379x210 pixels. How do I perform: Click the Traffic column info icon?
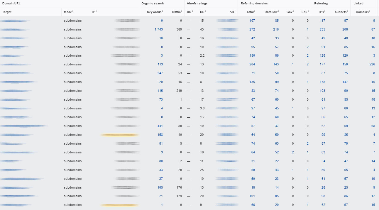tap(182, 11)
